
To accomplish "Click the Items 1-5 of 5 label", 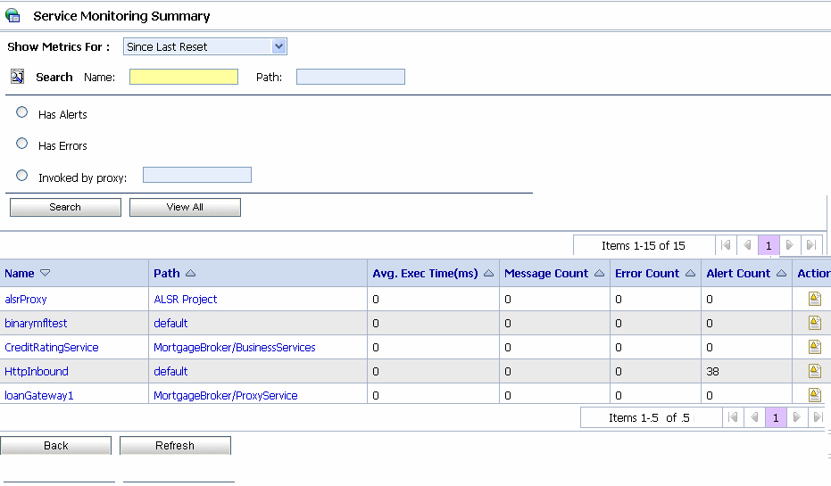I will click(649, 417).
